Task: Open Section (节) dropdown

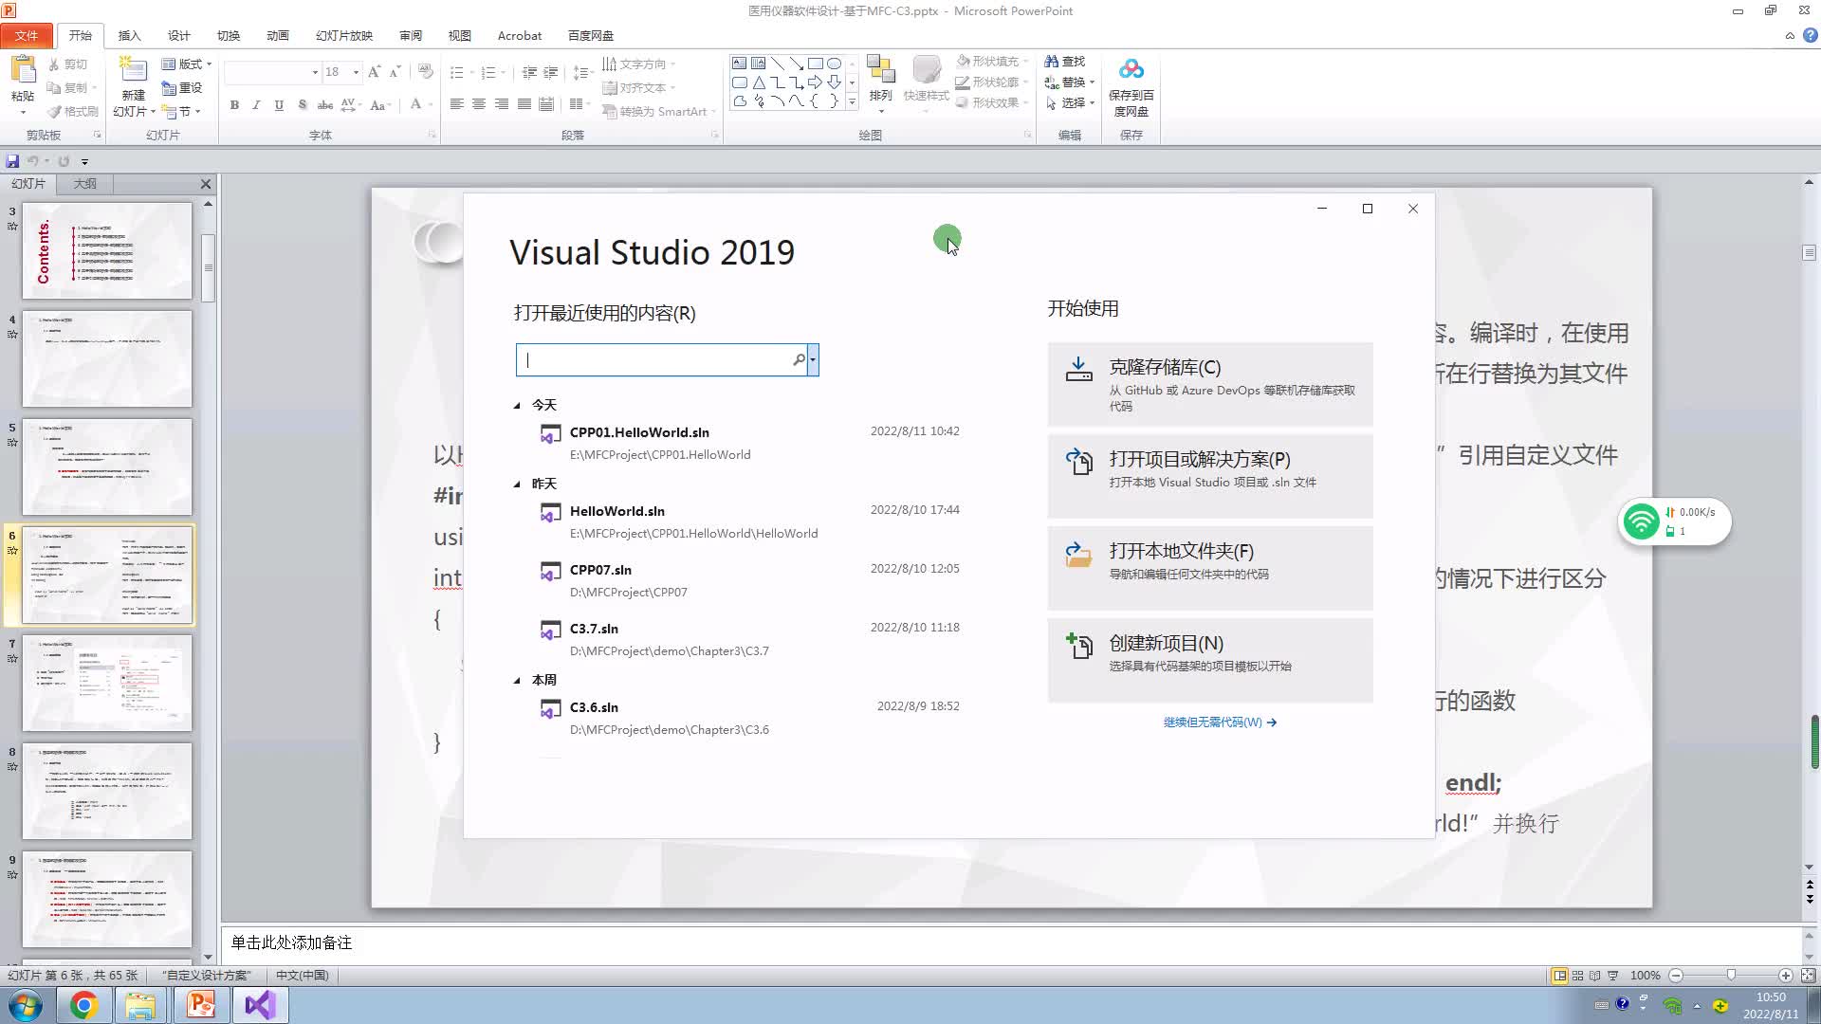Action: pos(181,112)
